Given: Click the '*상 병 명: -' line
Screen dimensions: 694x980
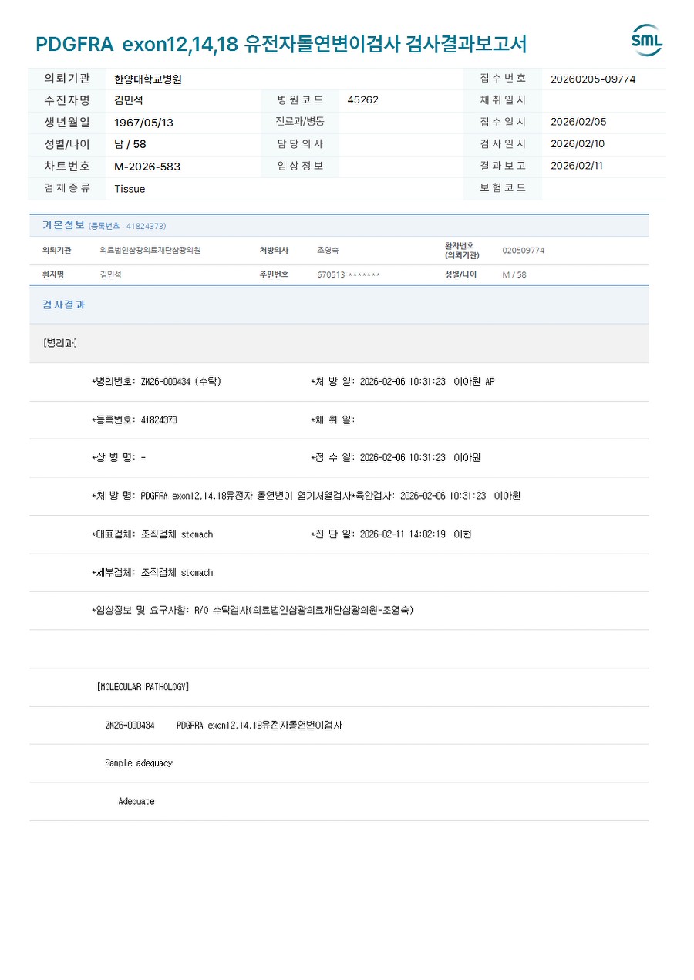Looking at the screenshot, I should [x=119, y=457].
